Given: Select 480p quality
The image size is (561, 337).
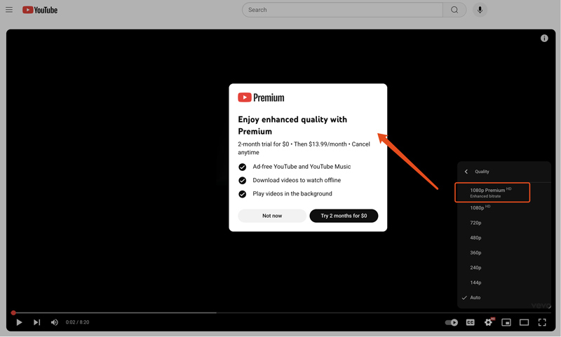Looking at the screenshot, I should 503,238.
